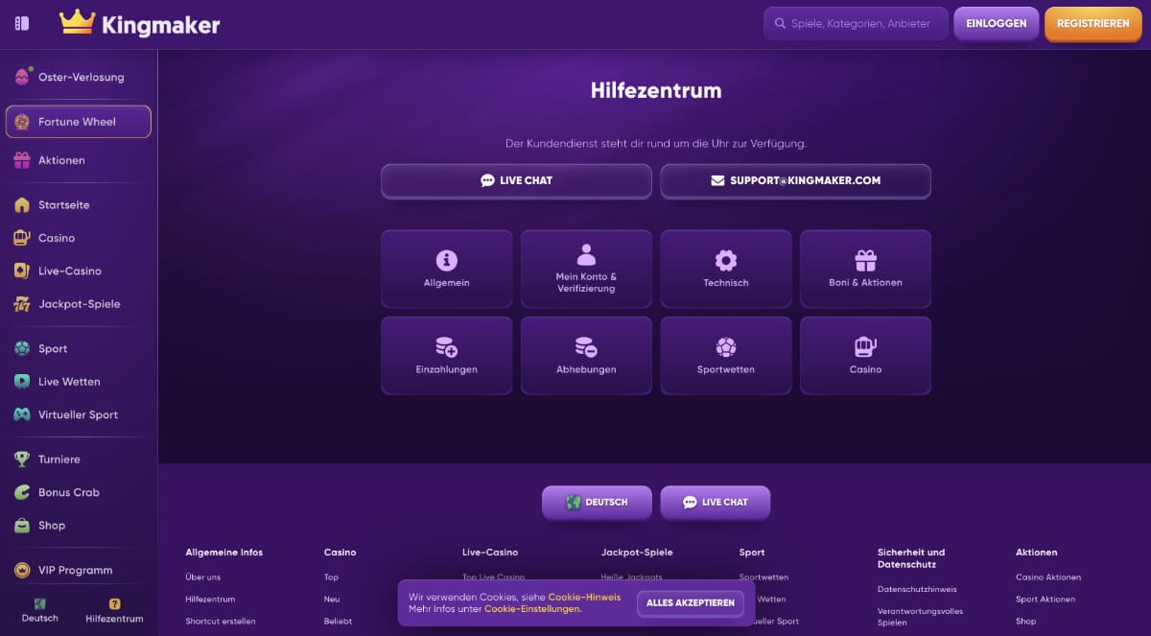Click the Sport Aktionen footer link
Viewport: 1151px width, 636px height.
coord(1045,600)
